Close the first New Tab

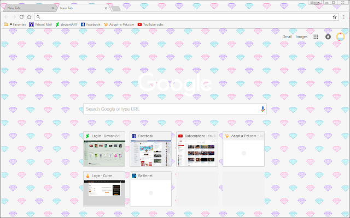(x=53, y=8)
